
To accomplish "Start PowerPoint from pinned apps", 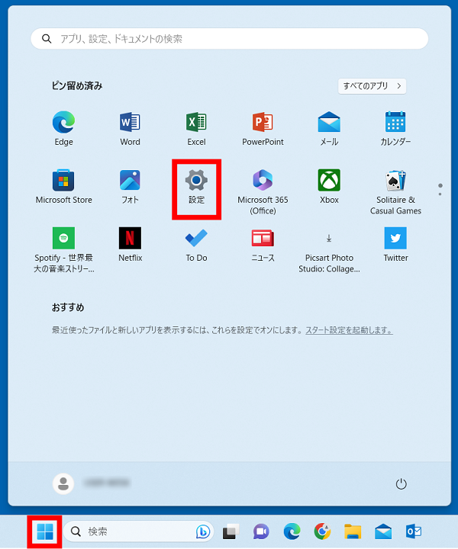I will pos(263,129).
